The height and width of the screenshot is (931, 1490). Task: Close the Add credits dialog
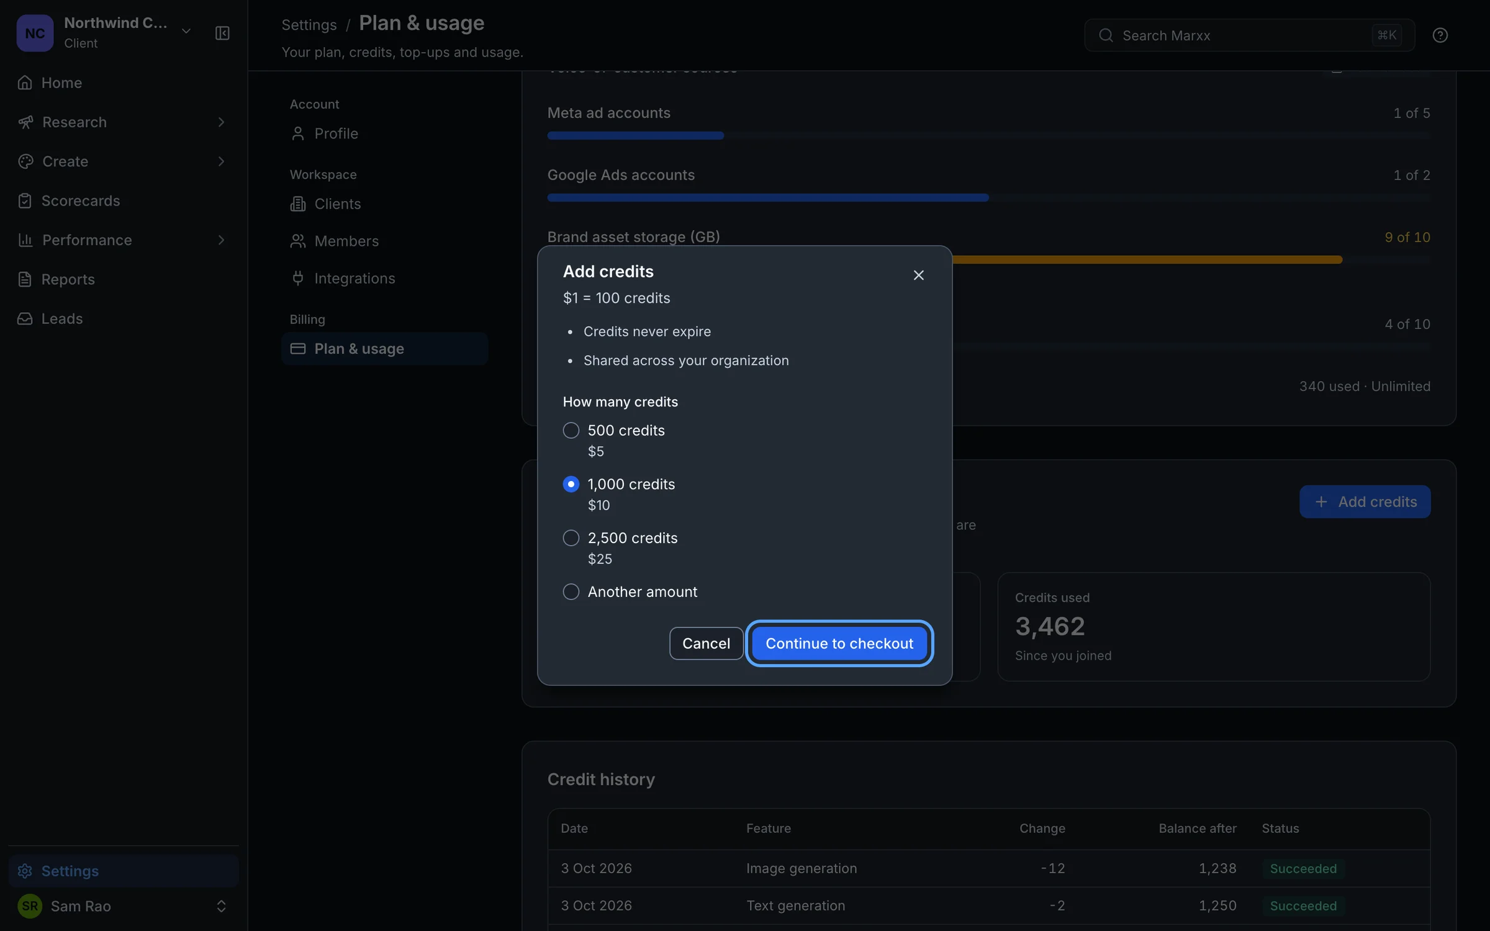tap(918, 275)
